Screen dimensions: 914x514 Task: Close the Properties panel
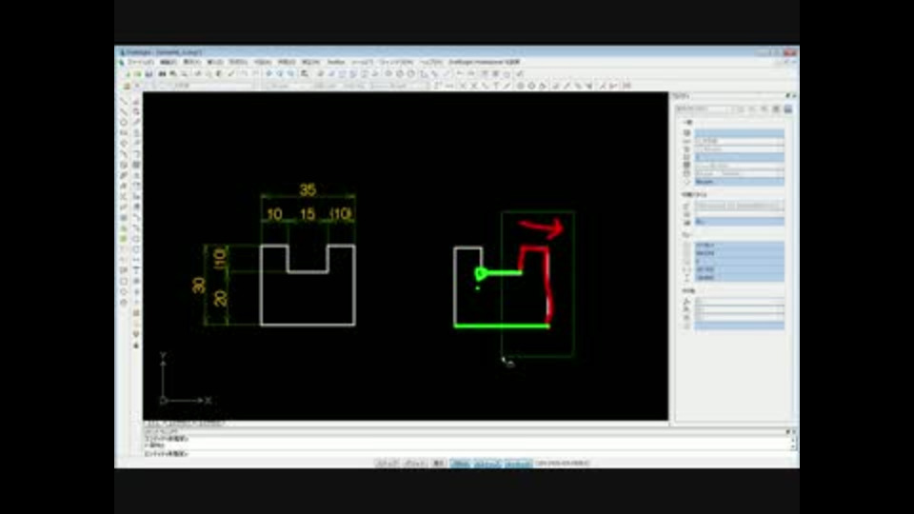click(x=794, y=95)
